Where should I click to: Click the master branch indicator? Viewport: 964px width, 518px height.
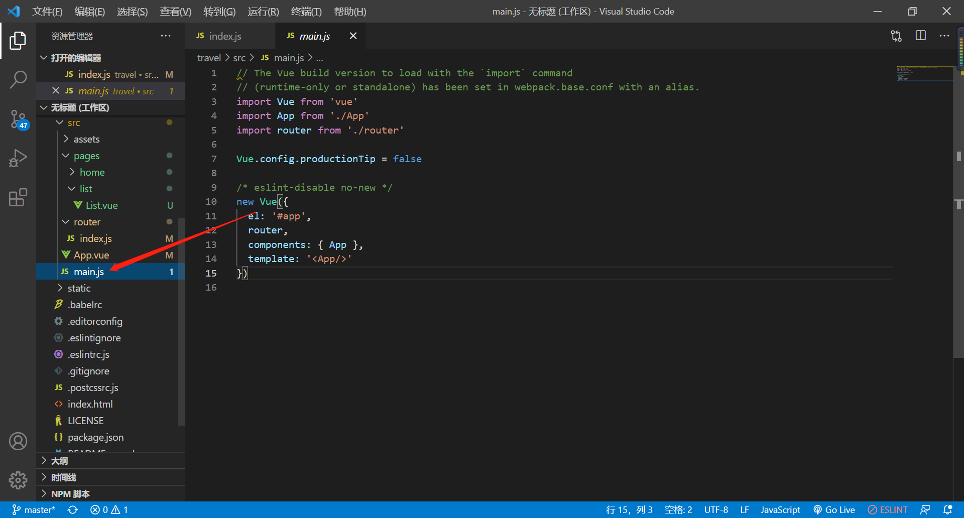pyautogui.click(x=34, y=509)
